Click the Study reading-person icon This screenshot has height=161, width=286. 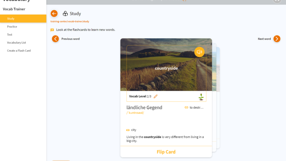coord(65,14)
